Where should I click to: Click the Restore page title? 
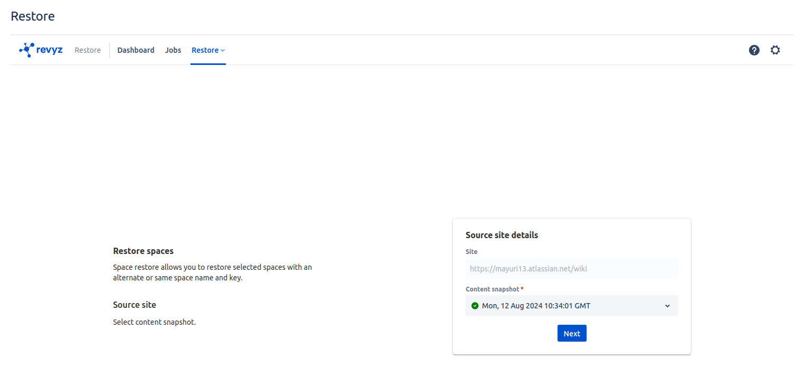33,16
